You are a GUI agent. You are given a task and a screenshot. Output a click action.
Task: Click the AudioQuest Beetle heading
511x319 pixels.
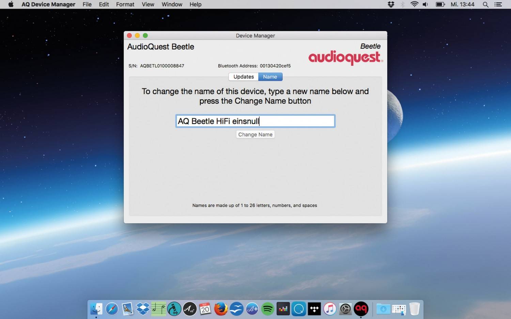[160, 47]
